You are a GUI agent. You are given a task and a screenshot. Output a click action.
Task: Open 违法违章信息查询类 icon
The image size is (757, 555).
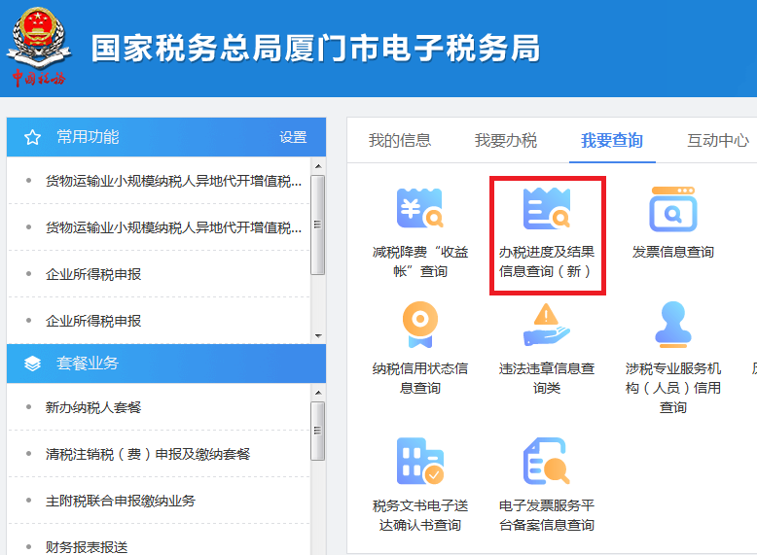(x=547, y=326)
